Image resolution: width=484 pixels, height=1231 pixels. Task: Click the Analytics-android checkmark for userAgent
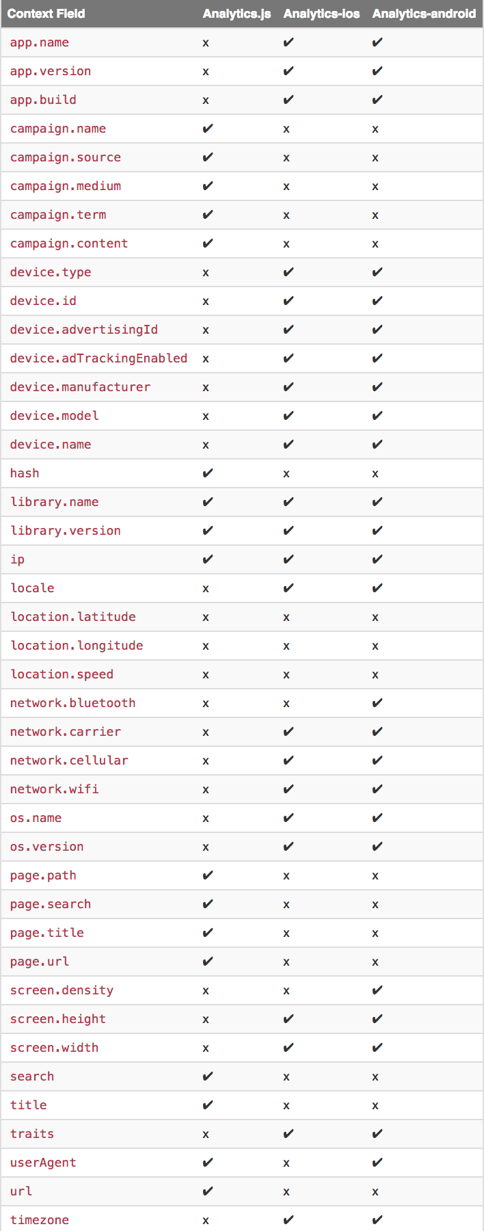(377, 1163)
